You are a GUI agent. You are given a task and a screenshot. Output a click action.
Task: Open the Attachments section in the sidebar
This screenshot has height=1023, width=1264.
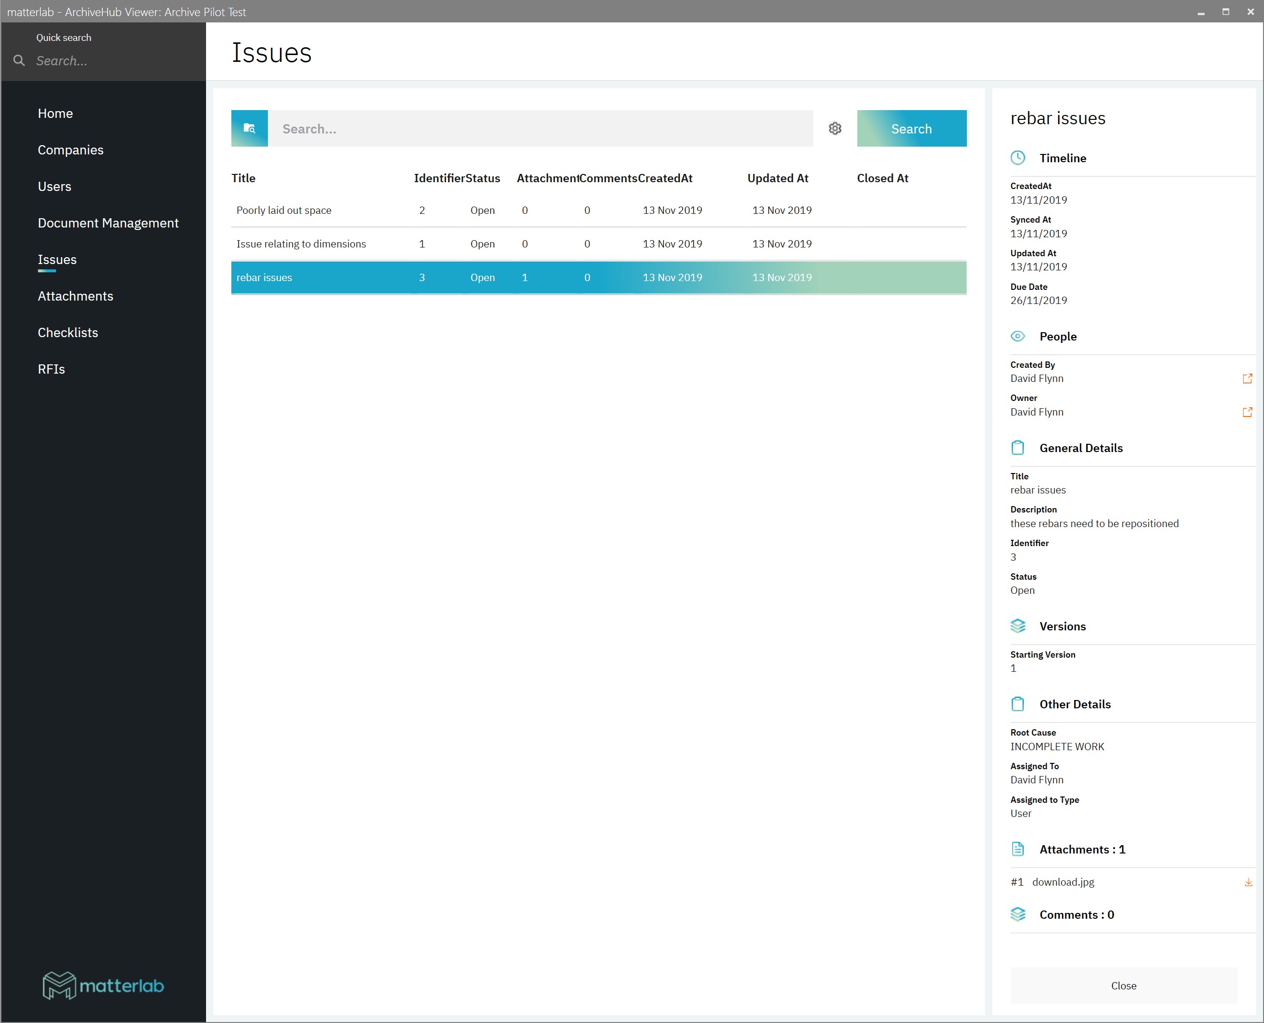click(75, 296)
